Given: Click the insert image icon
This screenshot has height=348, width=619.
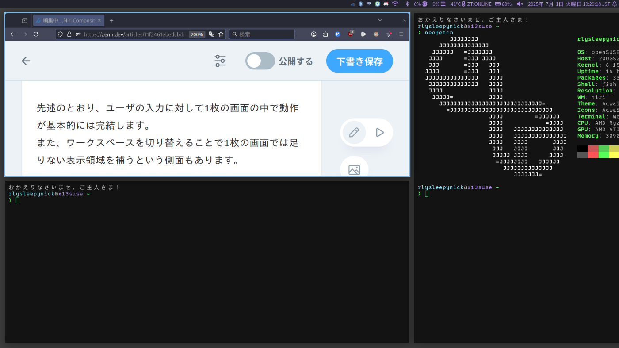Looking at the screenshot, I should 354,169.
